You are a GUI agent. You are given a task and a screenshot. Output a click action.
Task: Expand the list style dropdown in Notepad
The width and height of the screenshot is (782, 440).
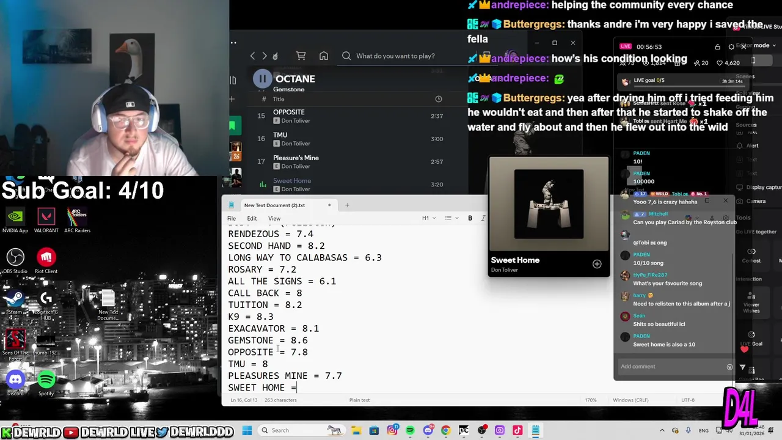[x=451, y=218]
